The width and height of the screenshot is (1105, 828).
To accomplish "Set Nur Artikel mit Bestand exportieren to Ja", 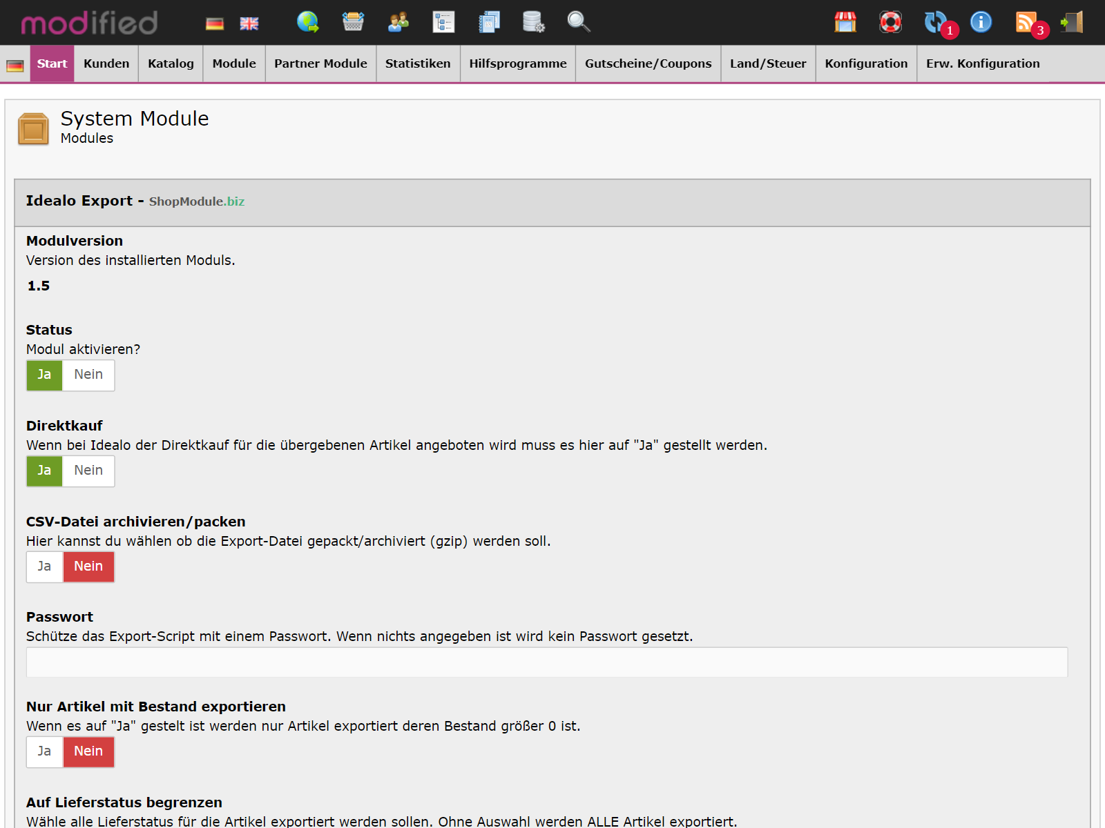I will 44,751.
